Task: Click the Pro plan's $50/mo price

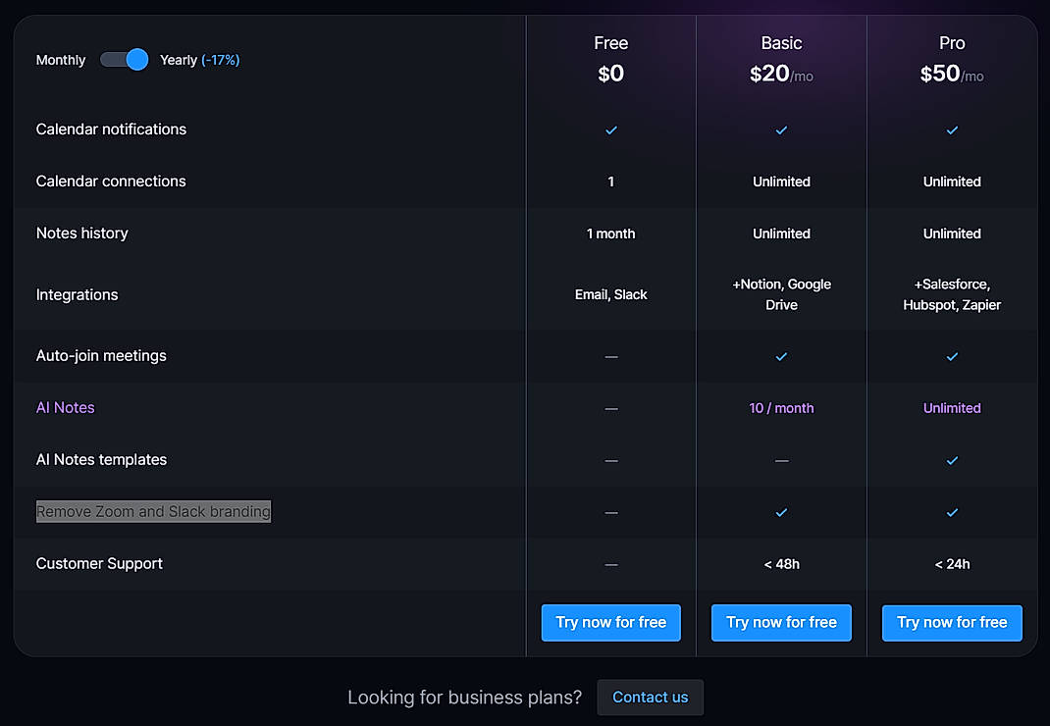Action: (952, 72)
